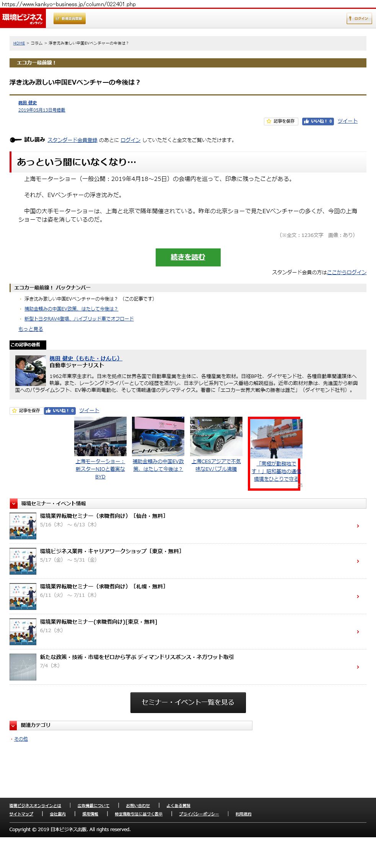Open the Antarctic ship photo thumbnail
Image resolution: width=376 pixels, height=866 pixels.
276,439
